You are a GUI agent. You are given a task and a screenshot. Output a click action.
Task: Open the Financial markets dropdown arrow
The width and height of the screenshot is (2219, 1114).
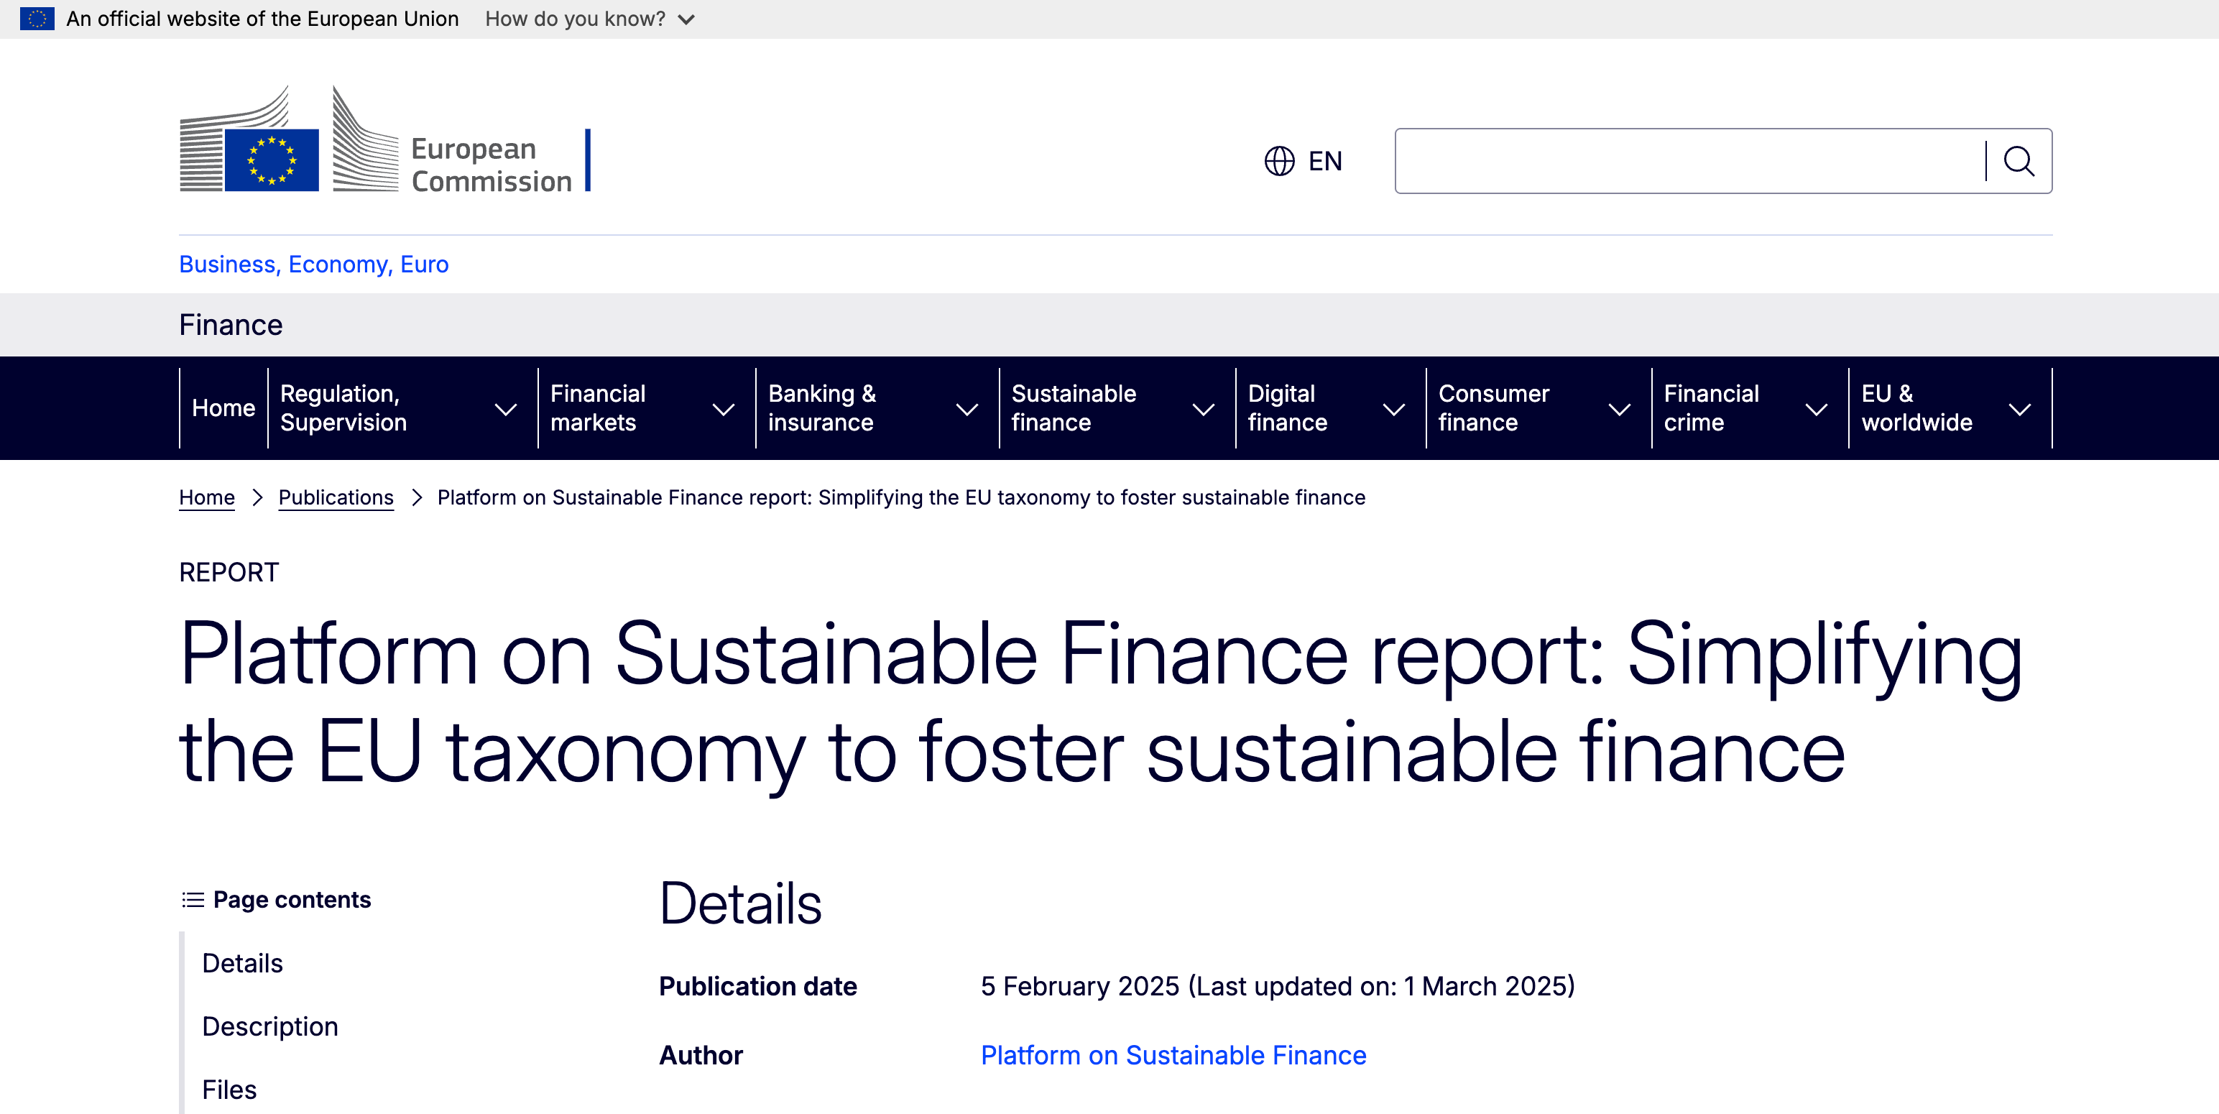point(724,409)
